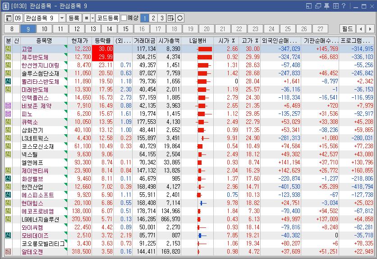377x259 pixels.
Task: Sort by 시가총액 column header
Action: (x=169, y=41)
